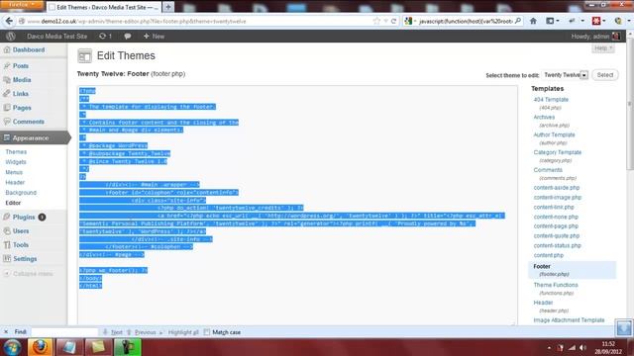Open the Editor submenu item
Viewport: 634px width, 356px height.
click(x=13, y=203)
